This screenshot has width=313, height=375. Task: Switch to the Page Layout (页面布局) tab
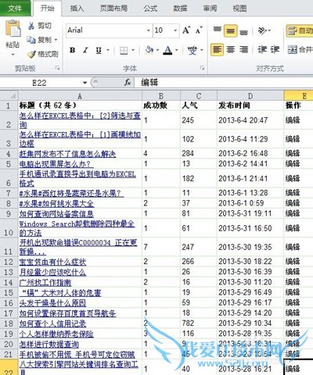pos(113,9)
